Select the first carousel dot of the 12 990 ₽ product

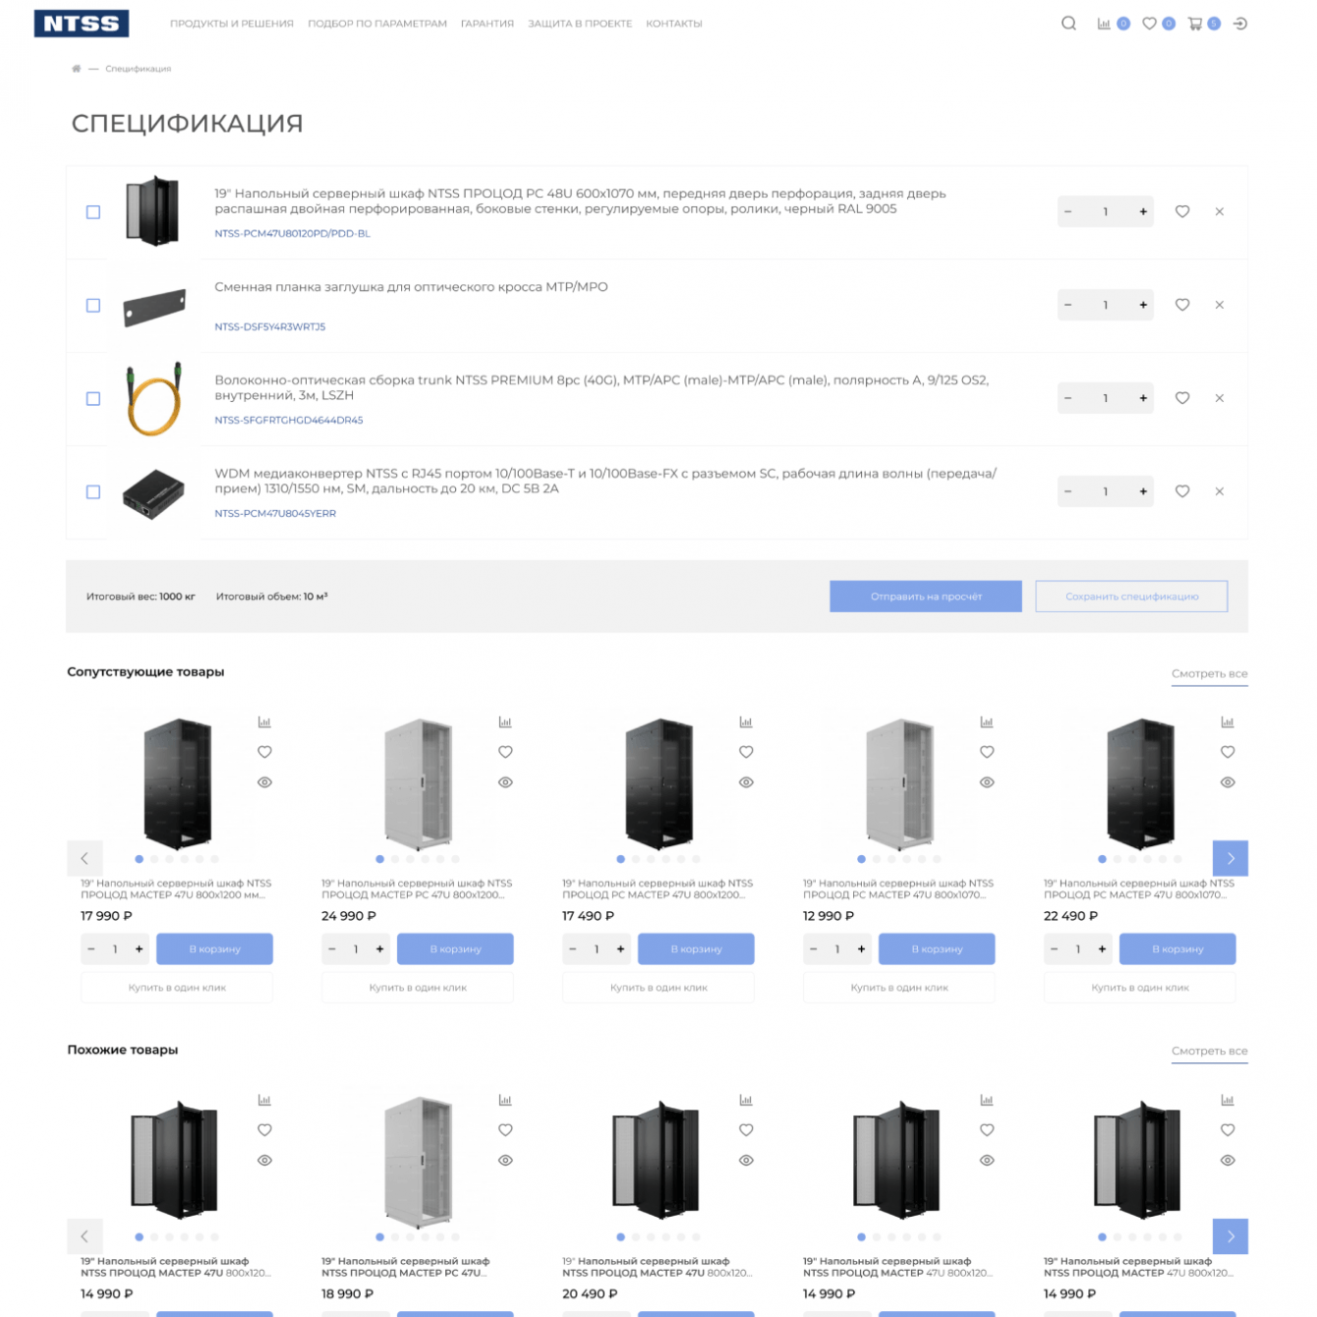tap(861, 859)
